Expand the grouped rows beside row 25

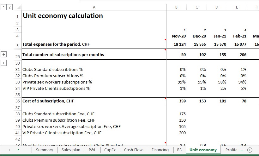4,55
